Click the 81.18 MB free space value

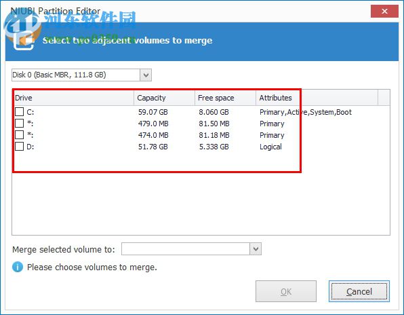point(214,135)
